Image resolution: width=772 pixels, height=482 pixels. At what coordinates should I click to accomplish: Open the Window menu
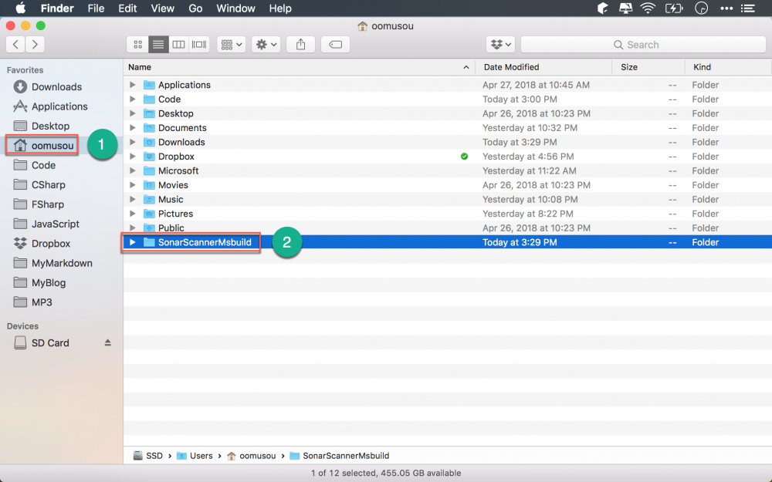[x=235, y=8]
